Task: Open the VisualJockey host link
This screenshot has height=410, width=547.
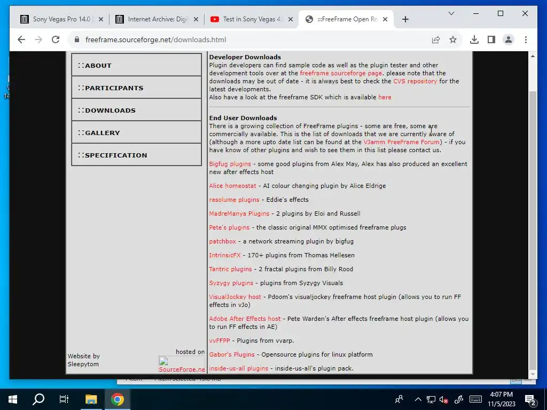Action: [x=235, y=297]
